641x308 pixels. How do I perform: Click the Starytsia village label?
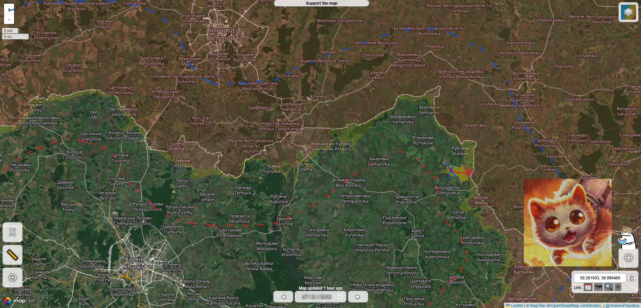[x=271, y=168]
